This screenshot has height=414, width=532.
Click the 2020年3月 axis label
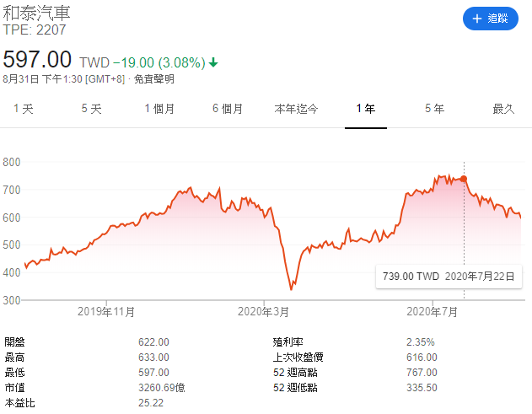click(x=263, y=311)
